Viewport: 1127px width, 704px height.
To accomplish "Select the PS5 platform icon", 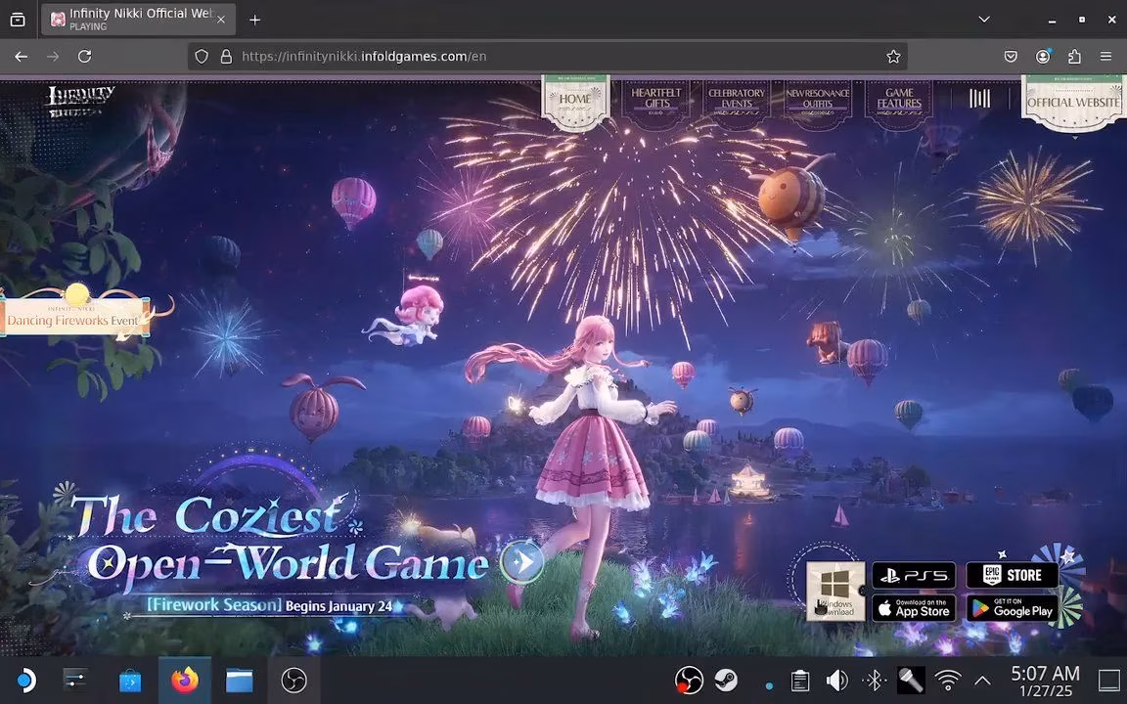I will [x=912, y=575].
